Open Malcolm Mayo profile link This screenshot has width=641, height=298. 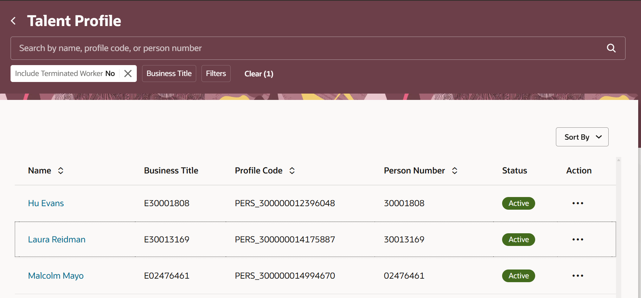pos(56,276)
